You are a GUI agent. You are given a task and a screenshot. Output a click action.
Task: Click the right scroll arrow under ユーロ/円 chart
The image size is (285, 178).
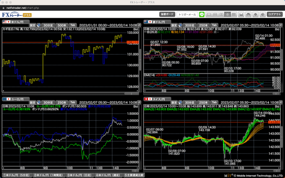pos(137,168)
